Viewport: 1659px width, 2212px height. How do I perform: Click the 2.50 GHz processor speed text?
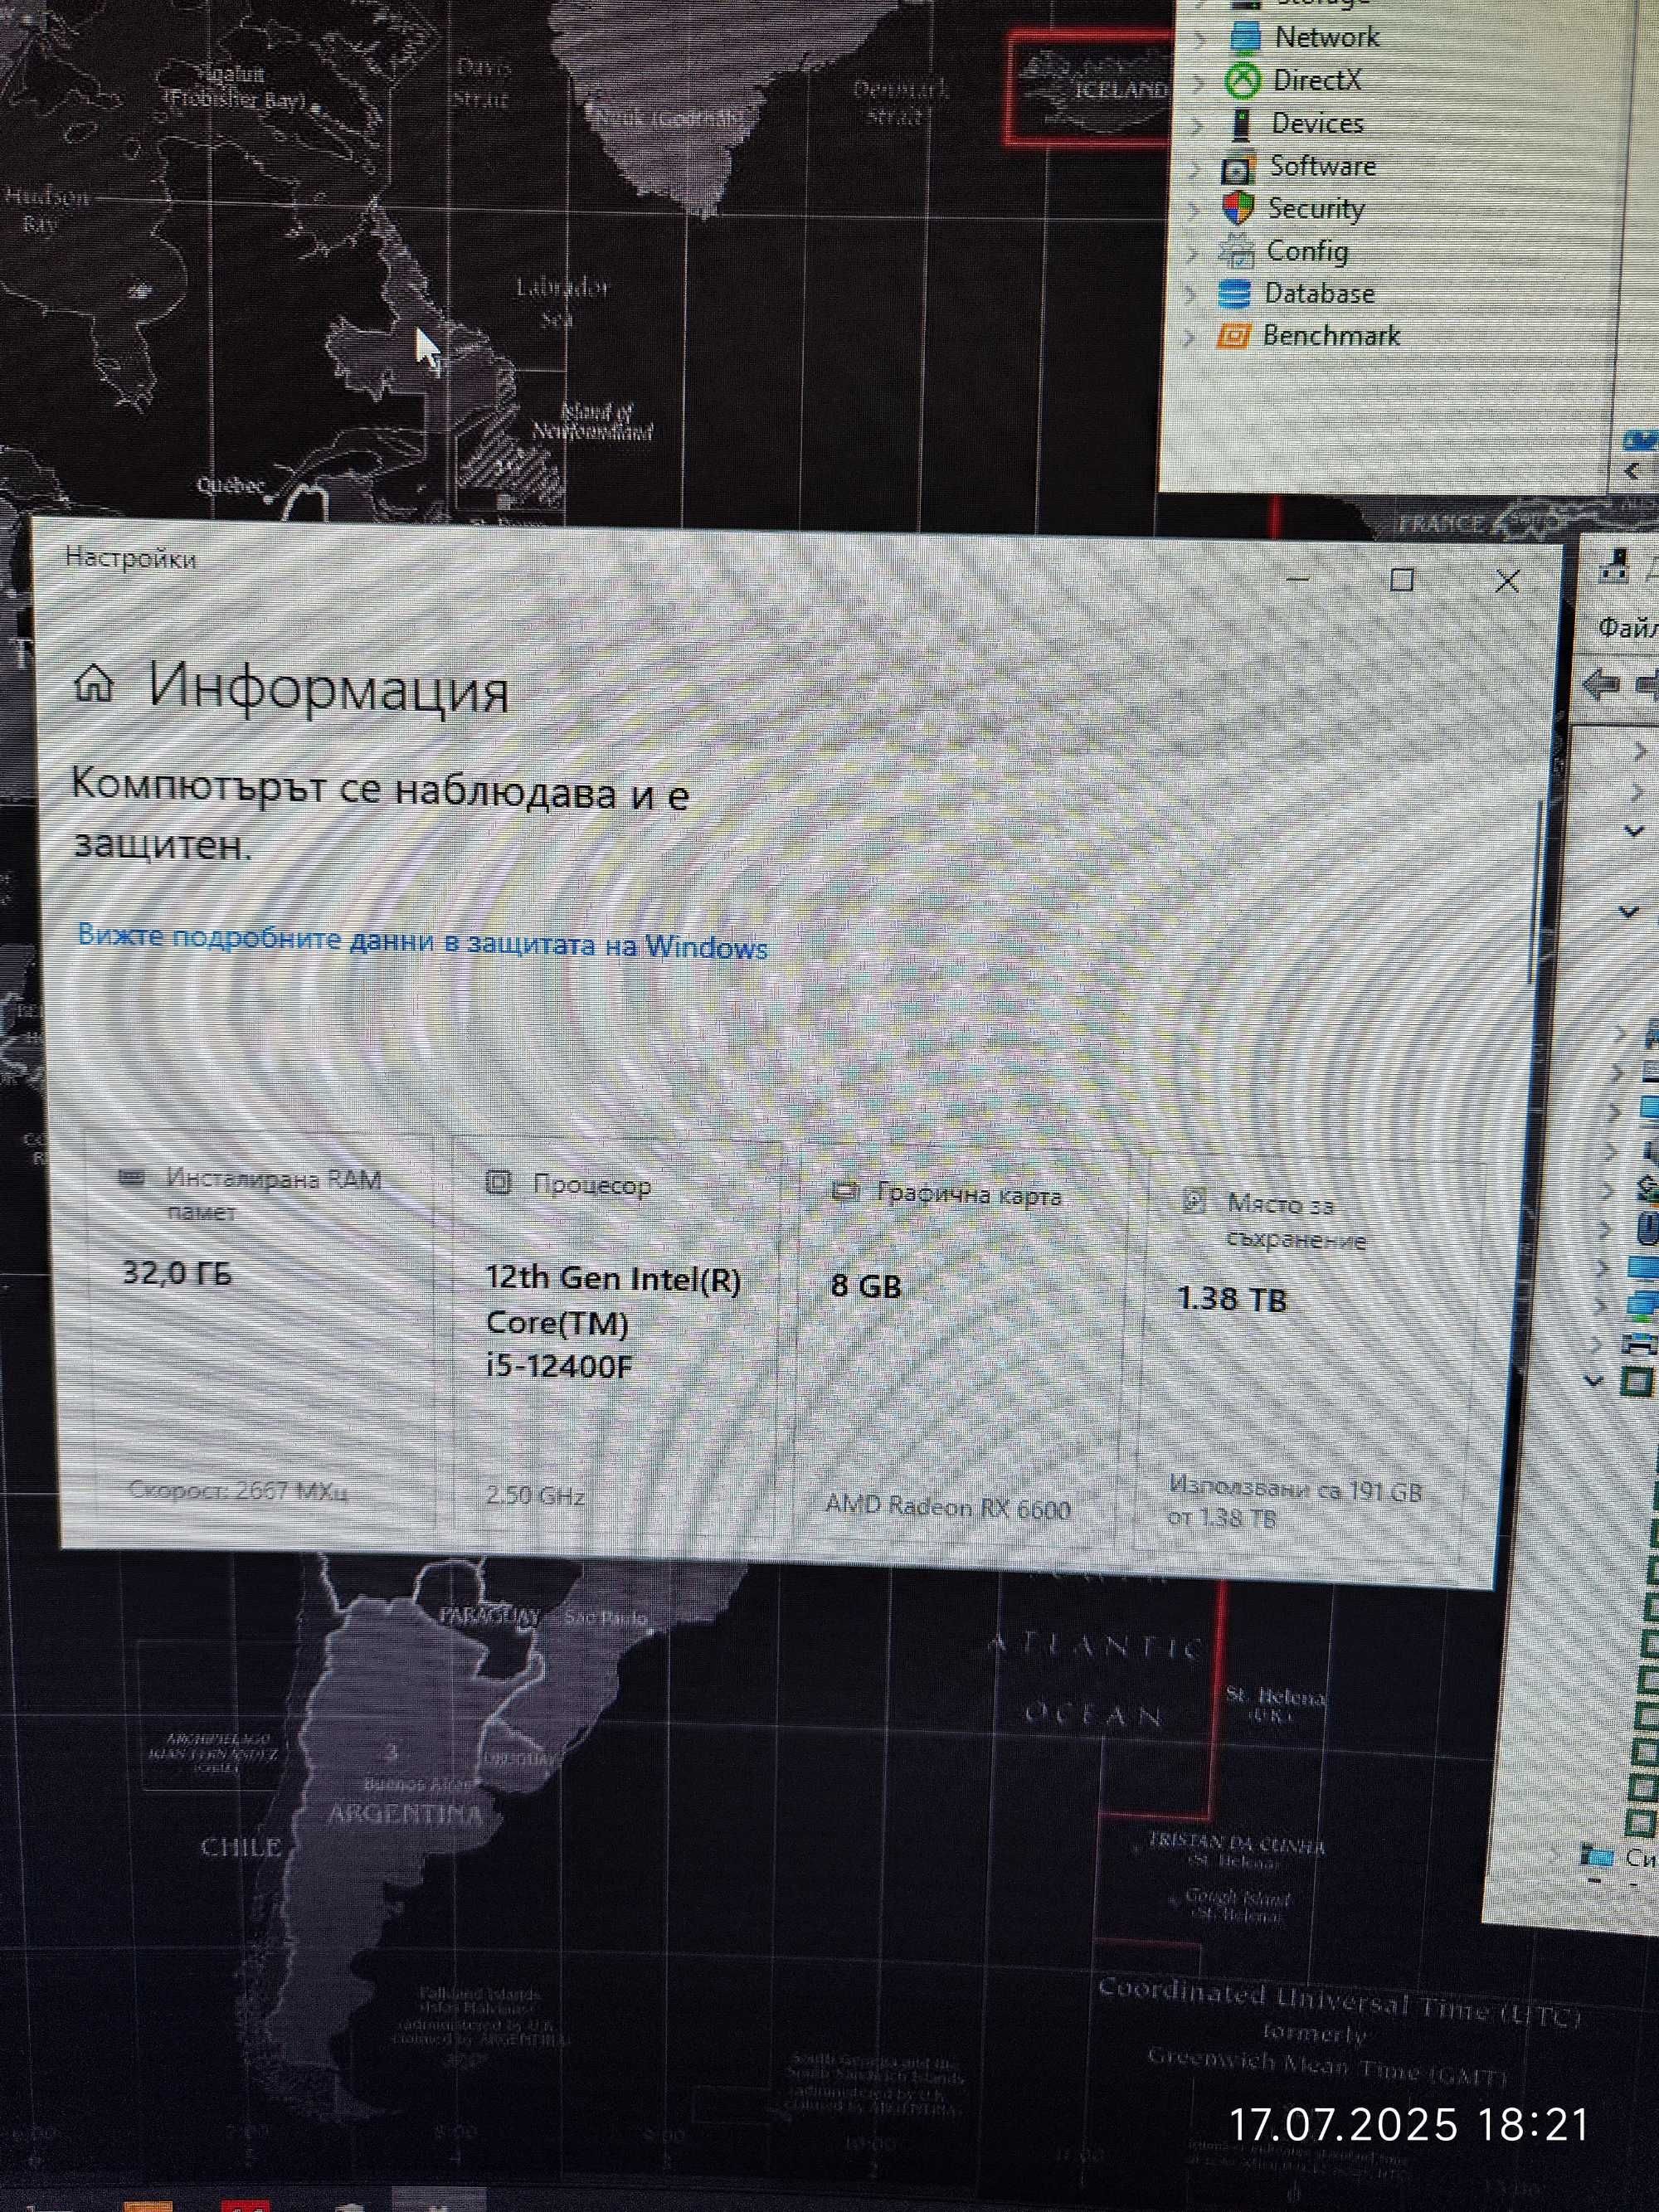point(535,1496)
